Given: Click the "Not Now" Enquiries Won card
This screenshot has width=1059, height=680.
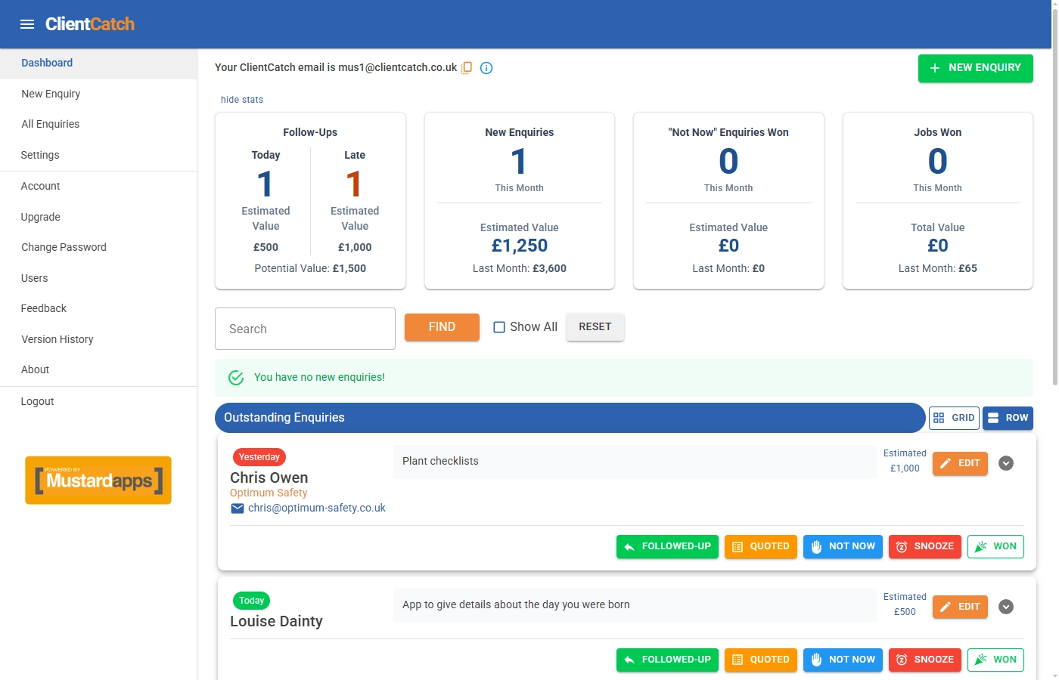Looking at the screenshot, I should click(728, 201).
